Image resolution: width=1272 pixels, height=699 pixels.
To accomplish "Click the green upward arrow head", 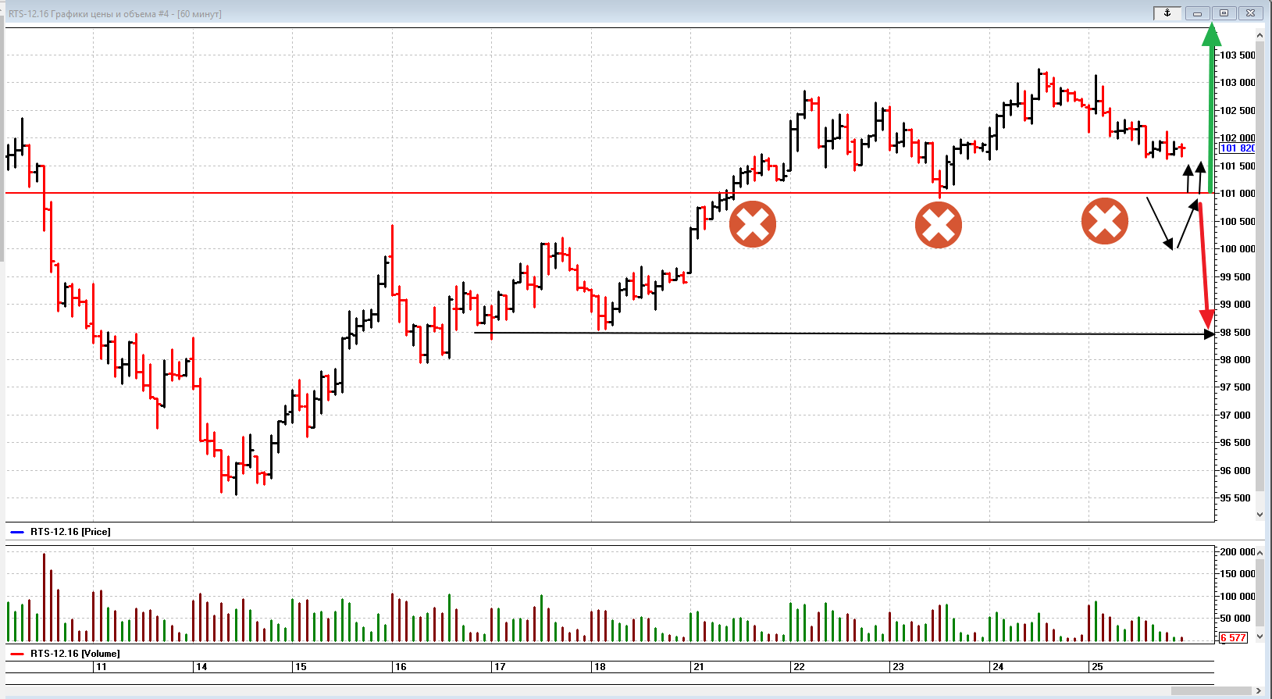I will 1211,35.
